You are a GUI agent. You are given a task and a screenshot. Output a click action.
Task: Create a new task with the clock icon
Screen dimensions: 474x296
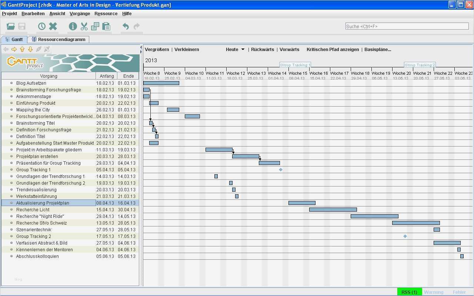42,26
